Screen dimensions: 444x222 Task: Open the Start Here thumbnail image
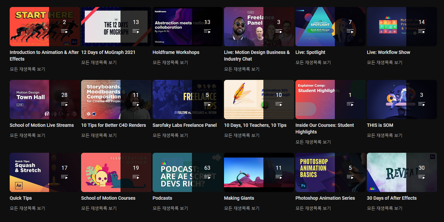[45, 27]
